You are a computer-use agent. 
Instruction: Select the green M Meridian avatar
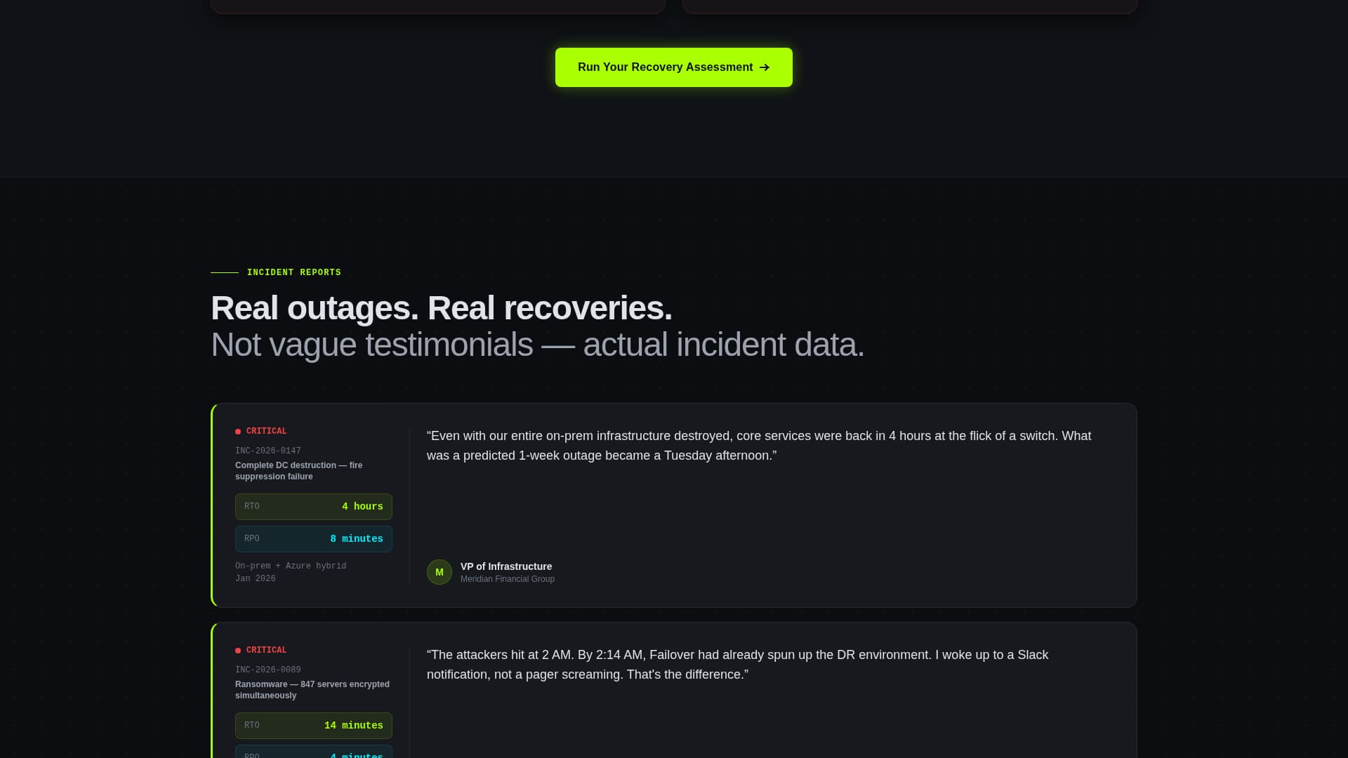point(439,572)
